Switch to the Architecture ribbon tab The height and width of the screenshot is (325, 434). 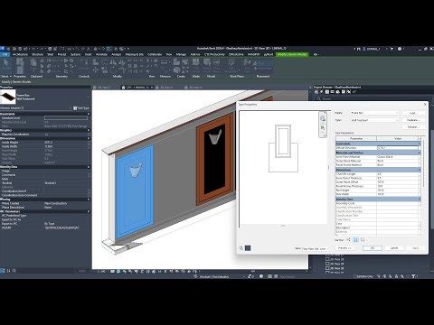click(x=20, y=54)
